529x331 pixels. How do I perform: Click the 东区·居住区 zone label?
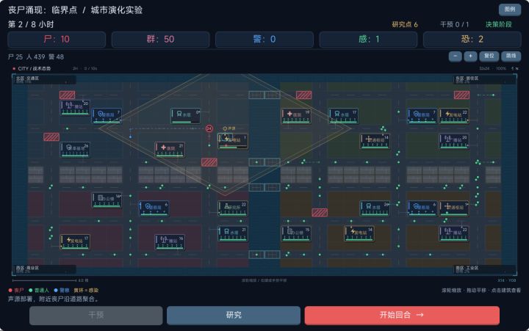pyautogui.click(x=467, y=79)
